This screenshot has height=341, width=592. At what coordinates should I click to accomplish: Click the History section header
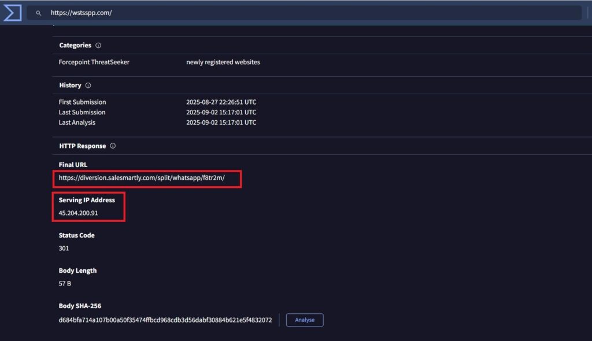pyautogui.click(x=70, y=85)
